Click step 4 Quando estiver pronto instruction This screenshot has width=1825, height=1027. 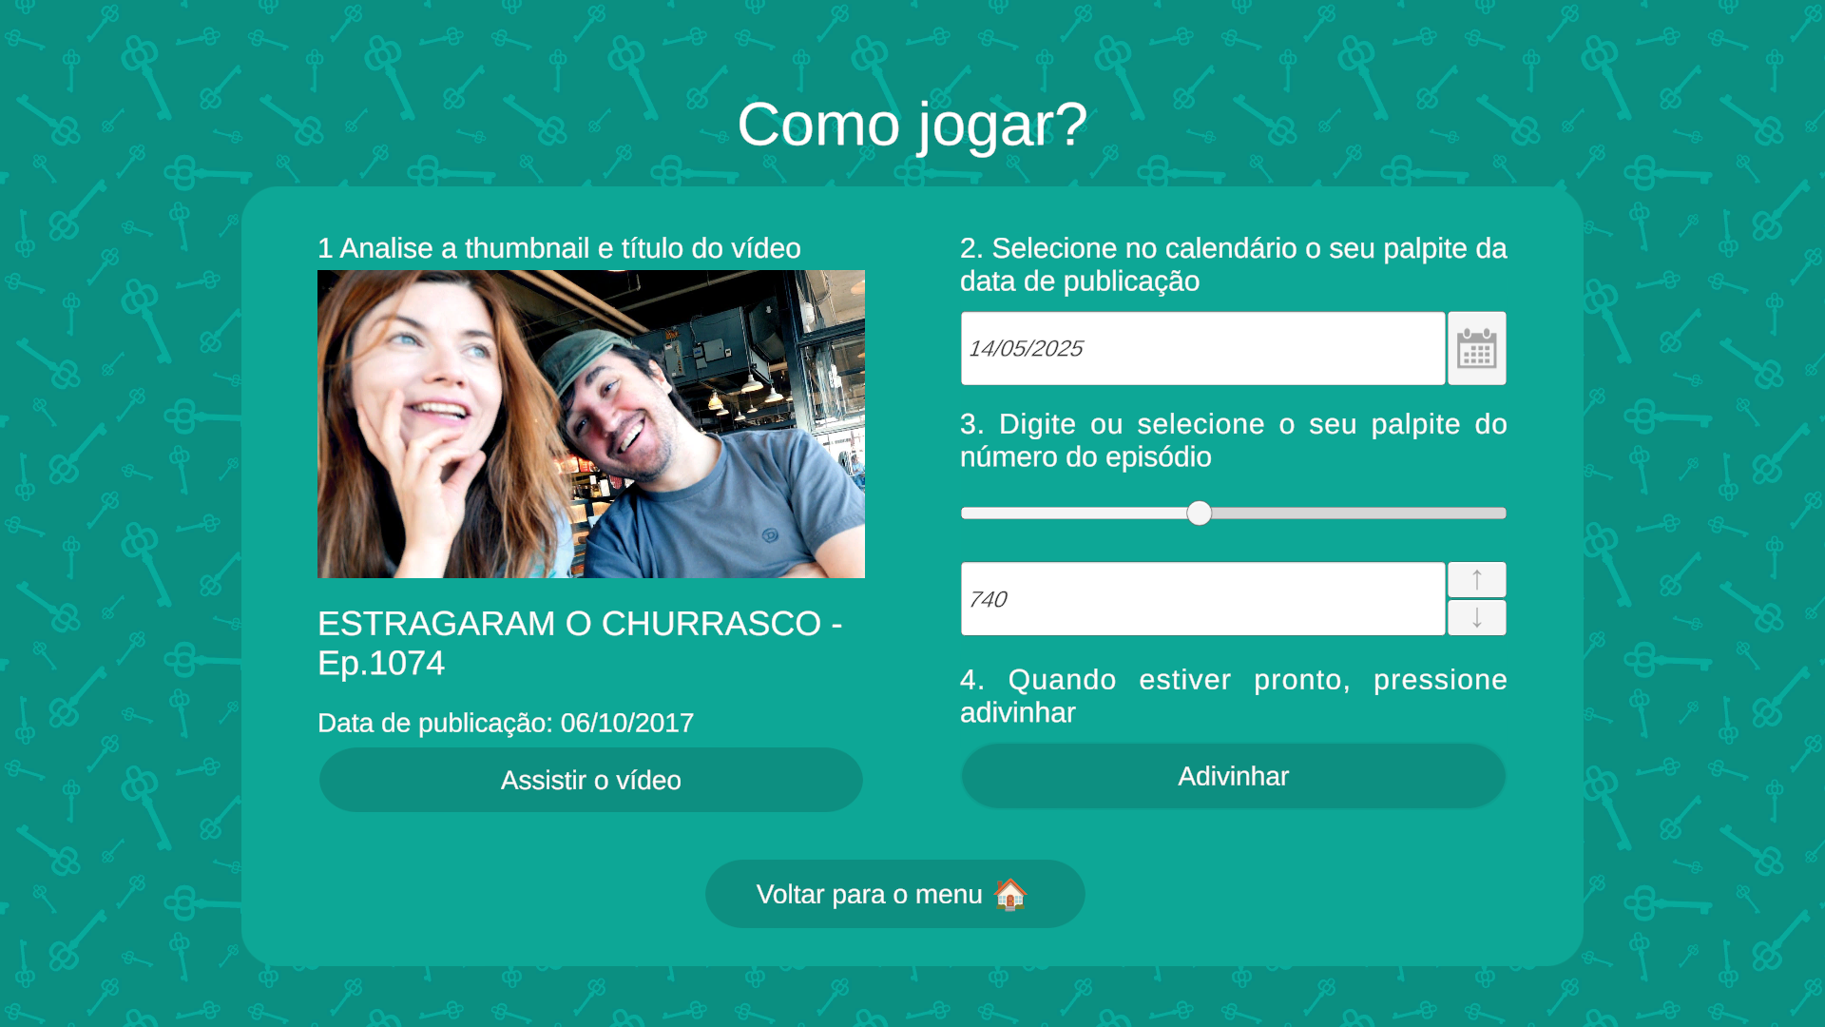coord(1233,696)
